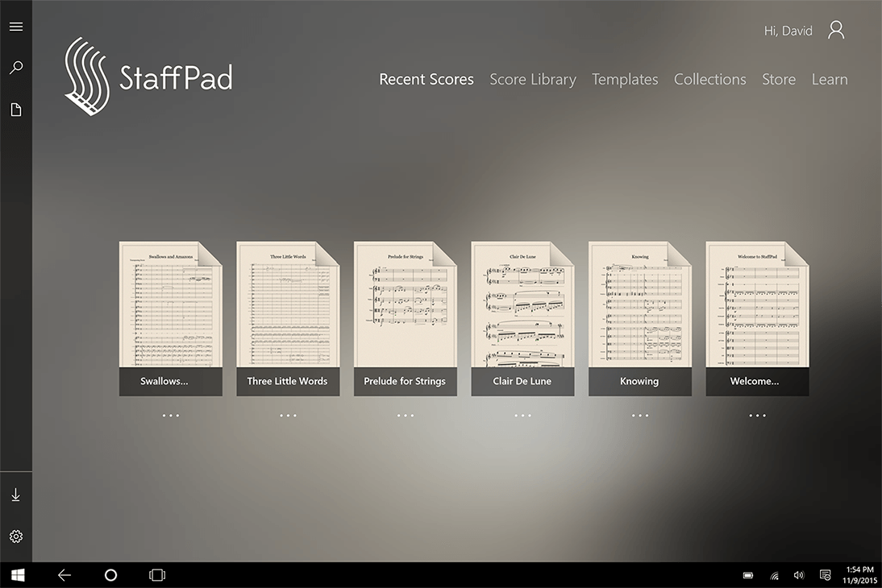Open the Wi-Fi network tray icon
882x588 pixels.
[x=773, y=576]
